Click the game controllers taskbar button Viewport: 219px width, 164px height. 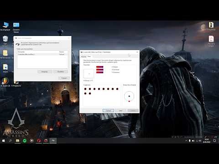pyautogui.click(x=53, y=141)
